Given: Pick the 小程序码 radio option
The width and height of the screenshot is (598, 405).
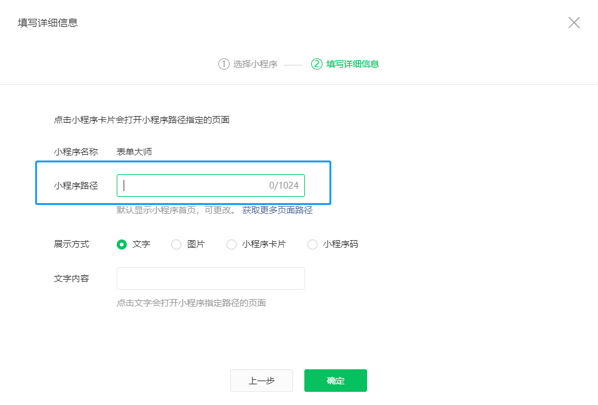Looking at the screenshot, I should click(x=312, y=245).
